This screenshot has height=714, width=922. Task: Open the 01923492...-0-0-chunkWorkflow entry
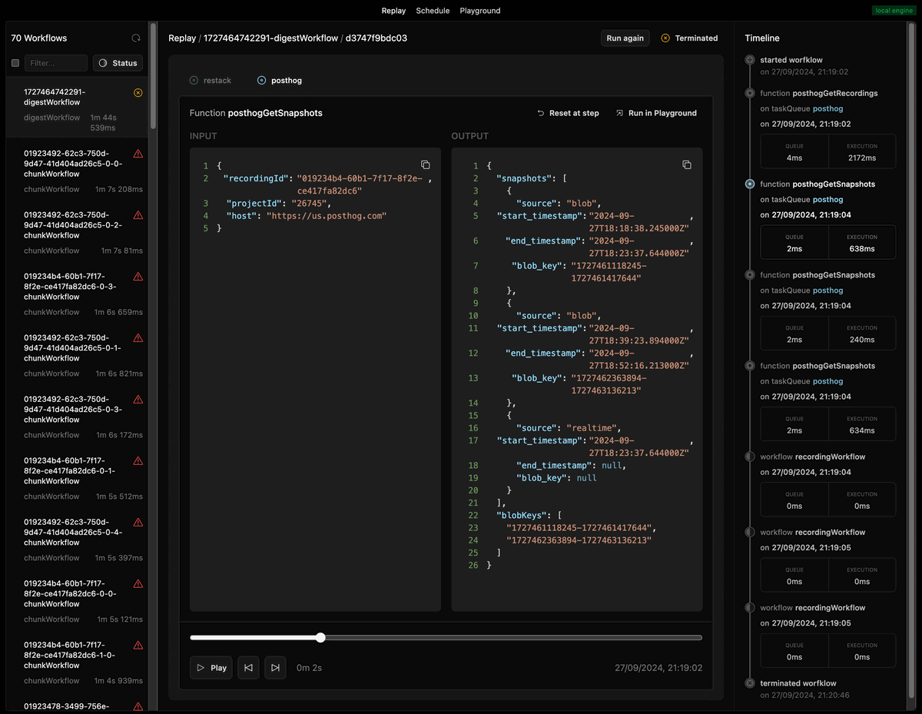coord(77,169)
